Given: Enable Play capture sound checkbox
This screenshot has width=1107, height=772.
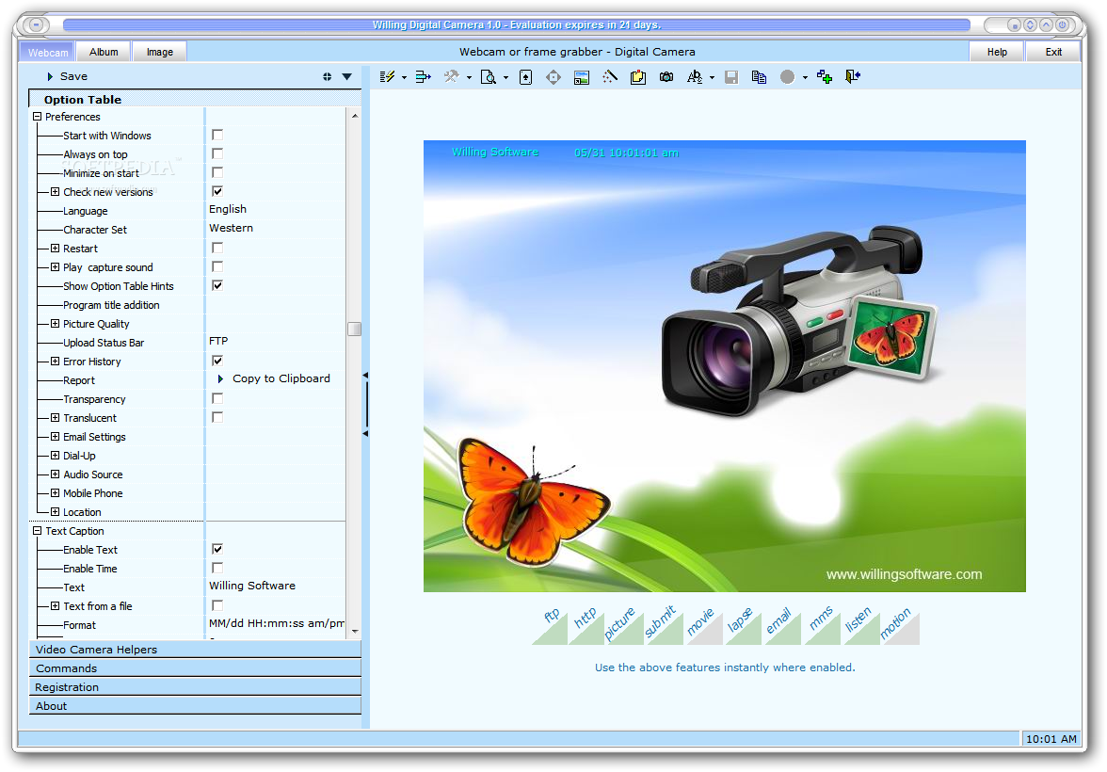Looking at the screenshot, I should [217, 267].
